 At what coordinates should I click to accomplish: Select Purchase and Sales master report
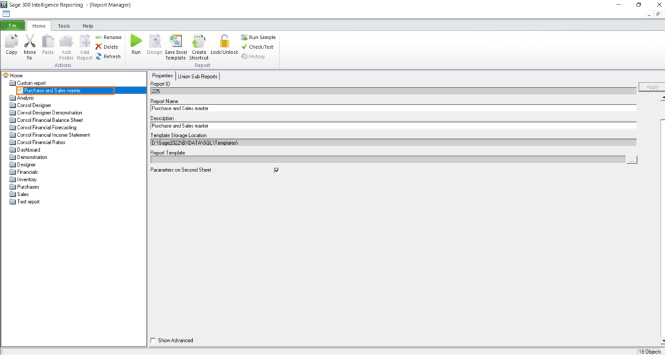[x=52, y=90]
